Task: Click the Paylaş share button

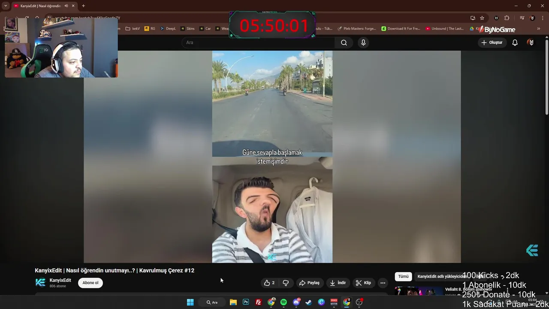Action: point(309,283)
